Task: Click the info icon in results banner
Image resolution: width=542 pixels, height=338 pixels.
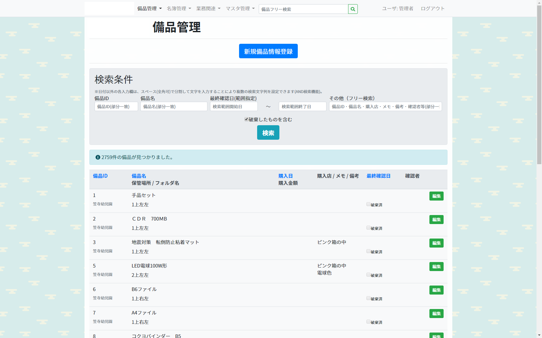Action: tap(98, 157)
